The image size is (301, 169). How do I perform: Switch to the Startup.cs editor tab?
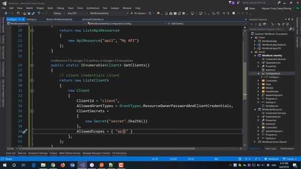click(x=32, y=19)
